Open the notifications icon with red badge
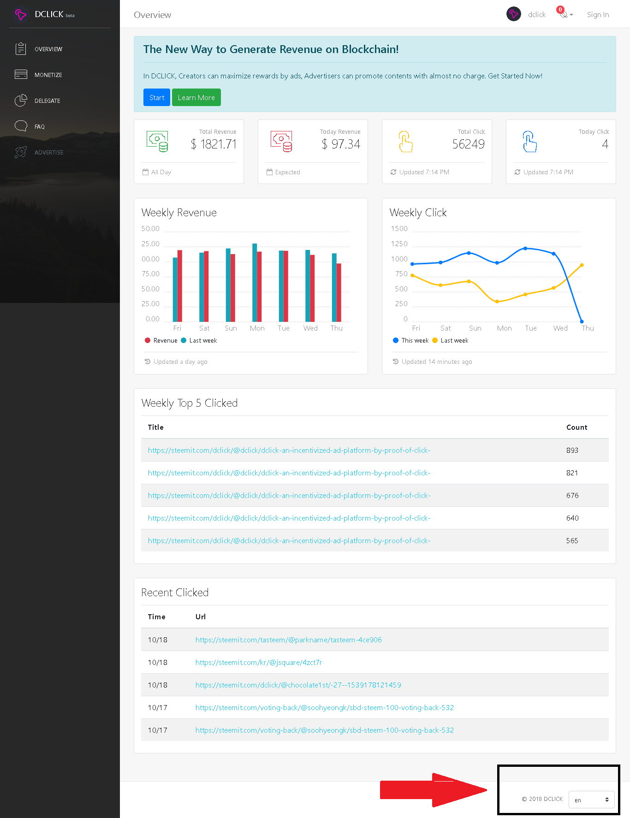 [x=563, y=13]
